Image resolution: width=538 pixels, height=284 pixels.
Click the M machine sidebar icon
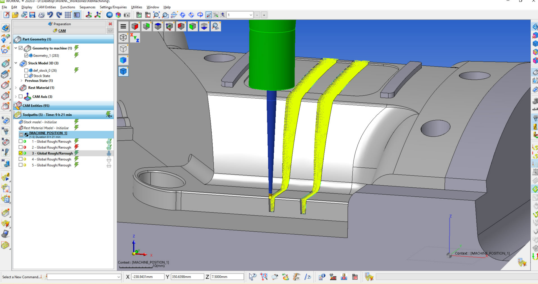pyautogui.click(x=5, y=163)
